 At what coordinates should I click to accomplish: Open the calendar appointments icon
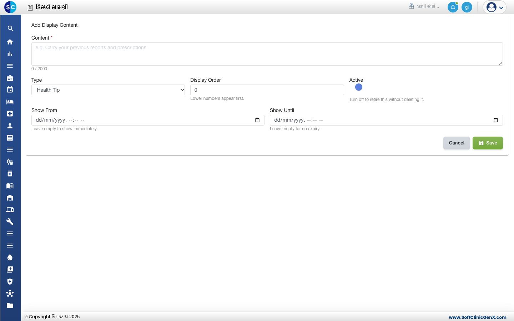pyautogui.click(x=10, y=90)
